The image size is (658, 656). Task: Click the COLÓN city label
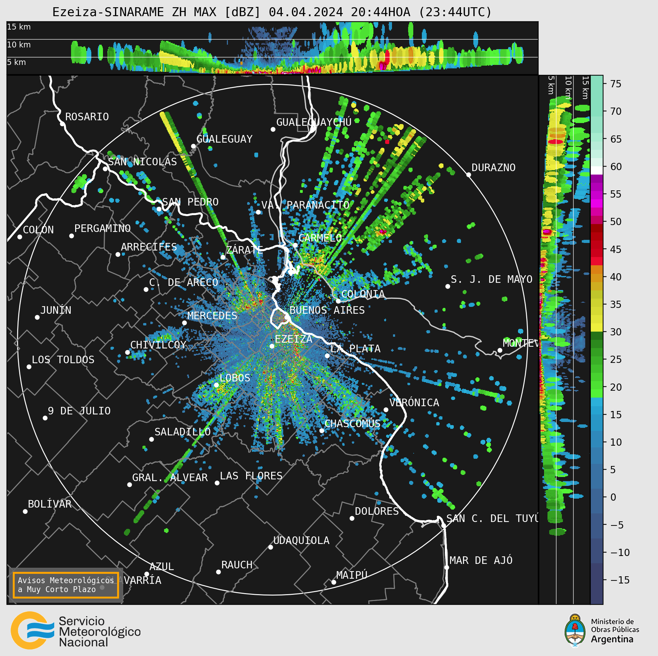[x=38, y=230]
